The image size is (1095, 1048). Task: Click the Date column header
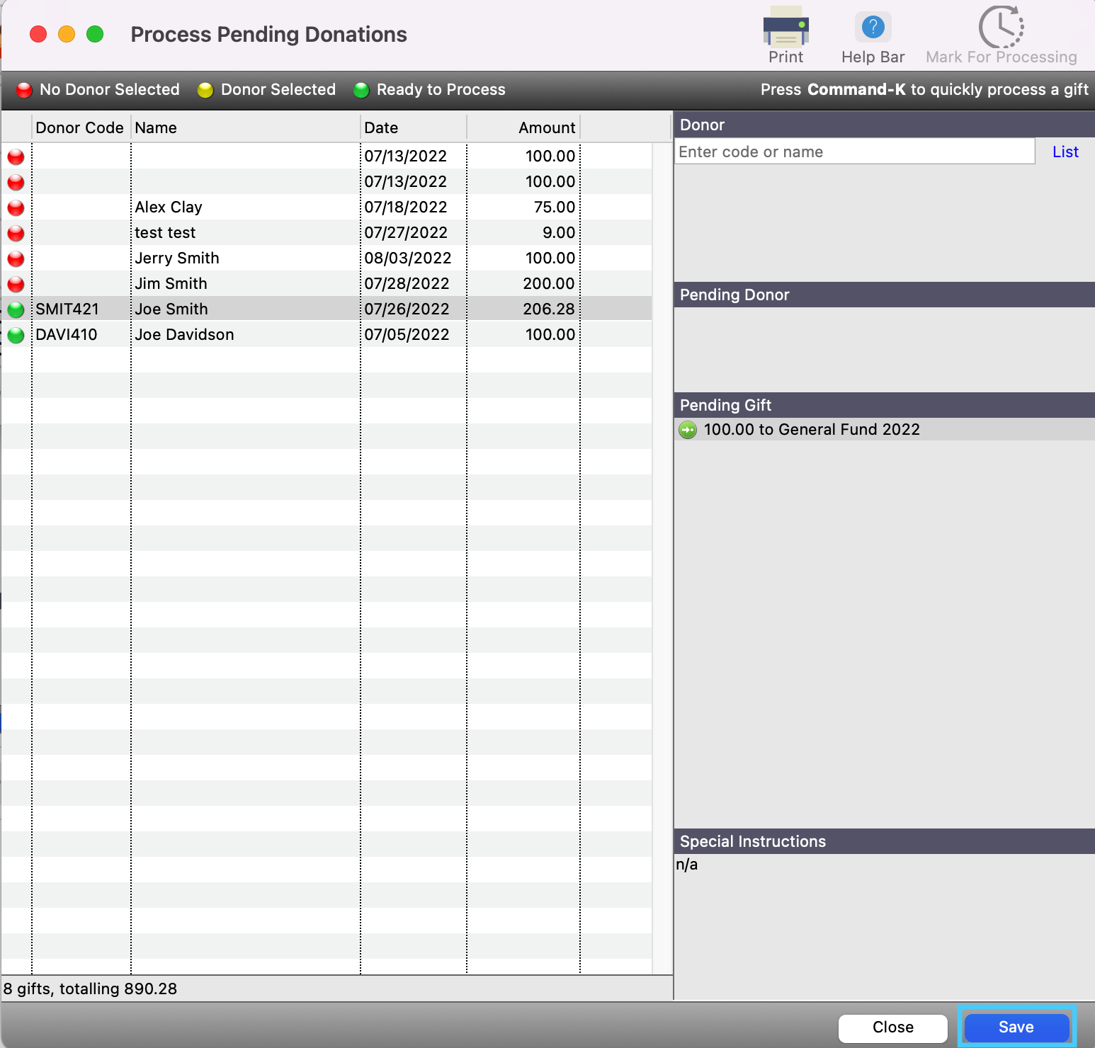pos(413,128)
